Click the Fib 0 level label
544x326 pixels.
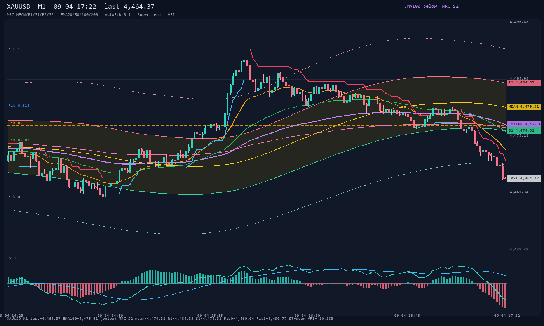(14, 197)
